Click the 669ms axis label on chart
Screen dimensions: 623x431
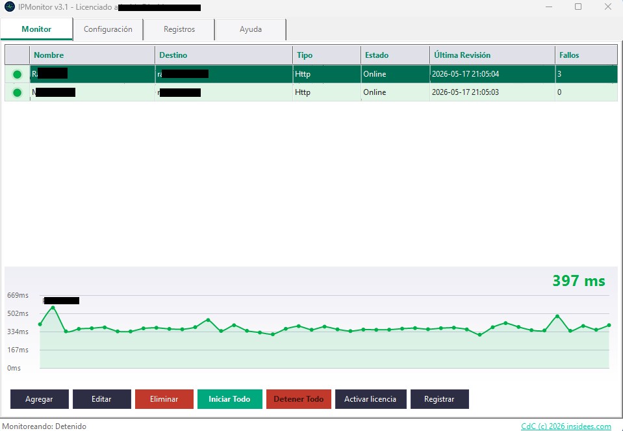point(18,295)
